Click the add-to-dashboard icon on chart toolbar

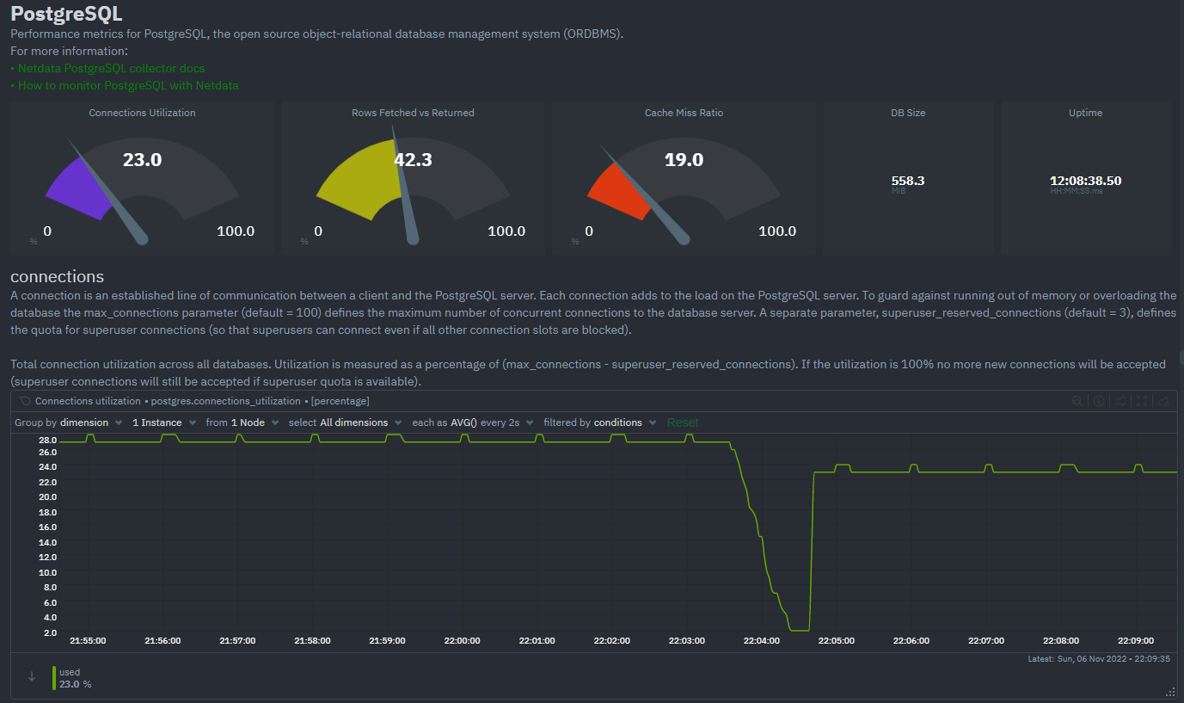[1164, 401]
